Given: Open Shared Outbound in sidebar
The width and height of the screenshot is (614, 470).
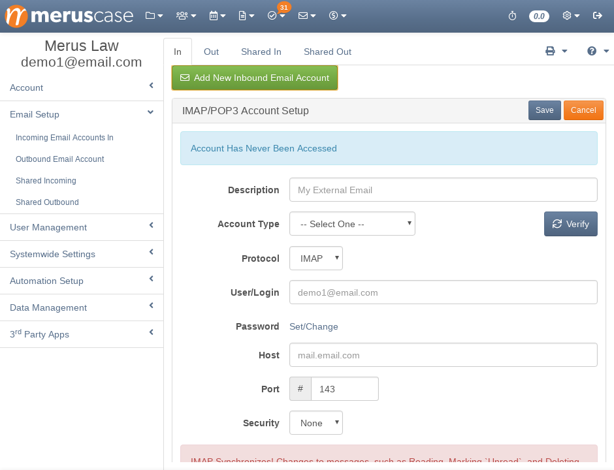Looking at the screenshot, I should click(x=47, y=202).
